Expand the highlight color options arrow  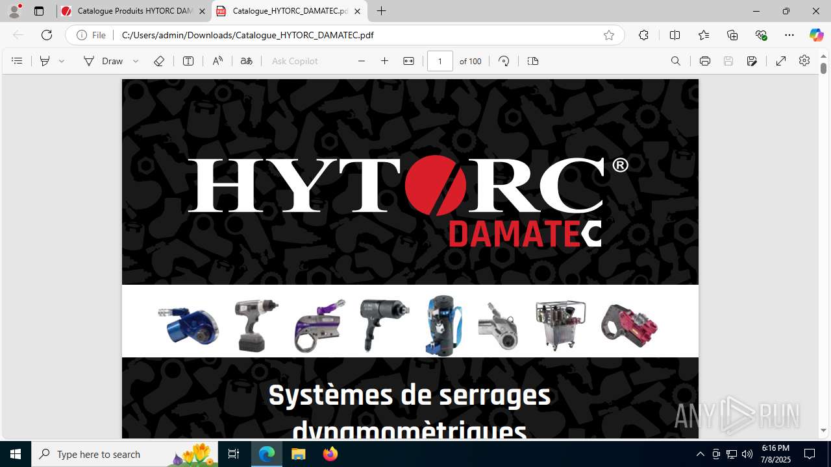(x=62, y=61)
